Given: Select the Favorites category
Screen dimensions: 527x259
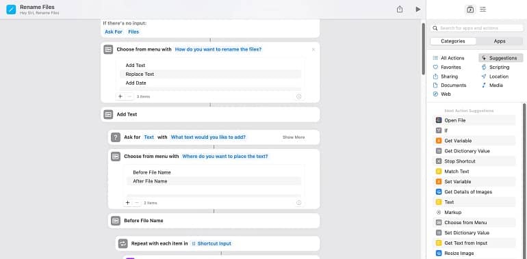Looking at the screenshot, I should tap(447, 67).
